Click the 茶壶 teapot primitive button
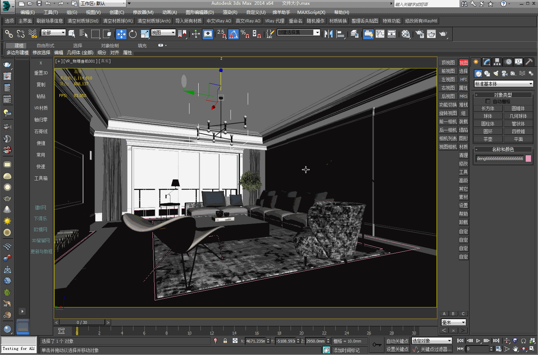The width and height of the screenshot is (538, 355). point(488,139)
